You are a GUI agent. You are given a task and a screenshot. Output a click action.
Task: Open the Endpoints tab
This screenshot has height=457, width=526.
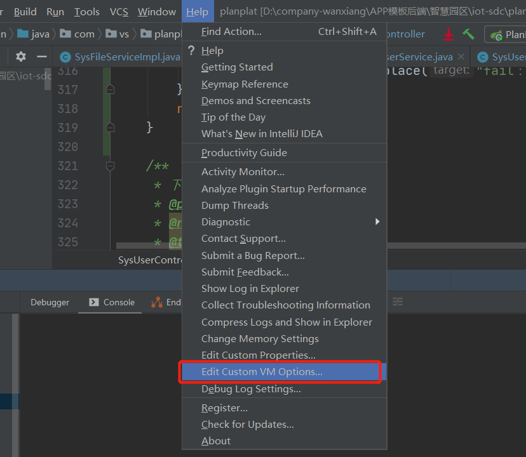pyautogui.click(x=166, y=302)
